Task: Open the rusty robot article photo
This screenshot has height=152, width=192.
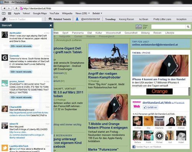Action: 108,57
